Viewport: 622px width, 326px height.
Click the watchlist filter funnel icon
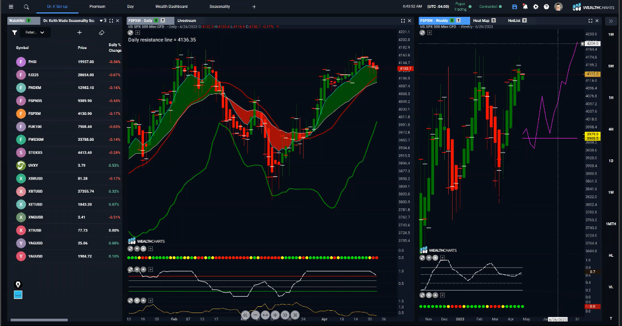pos(15,33)
